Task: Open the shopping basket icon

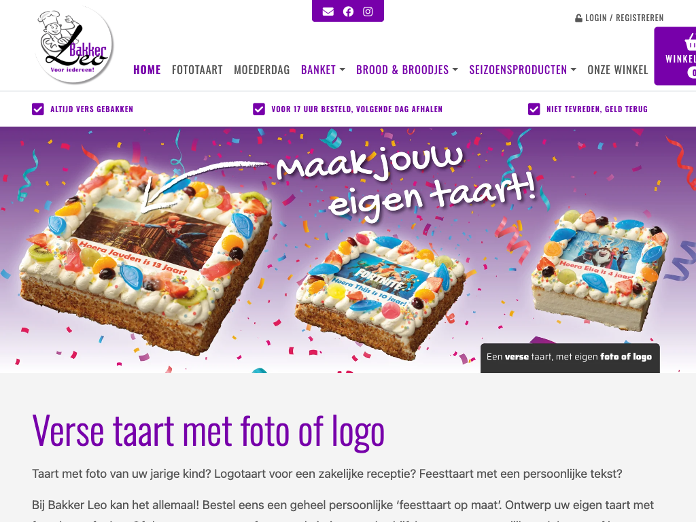Action: click(691, 43)
